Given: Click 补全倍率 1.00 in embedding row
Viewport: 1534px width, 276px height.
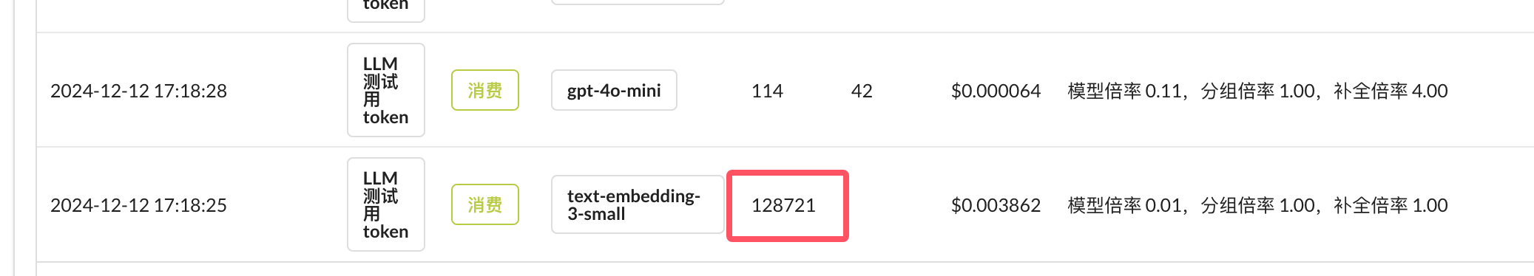Looking at the screenshot, I should [x=1391, y=205].
